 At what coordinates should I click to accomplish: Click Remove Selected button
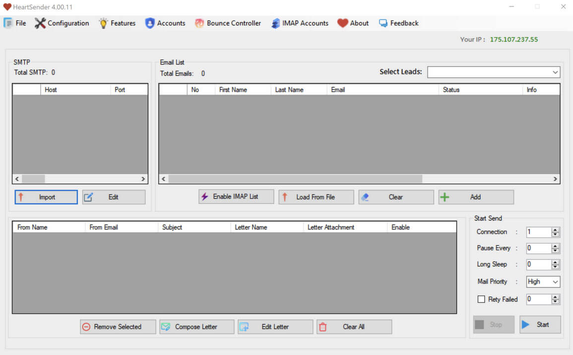tap(118, 327)
